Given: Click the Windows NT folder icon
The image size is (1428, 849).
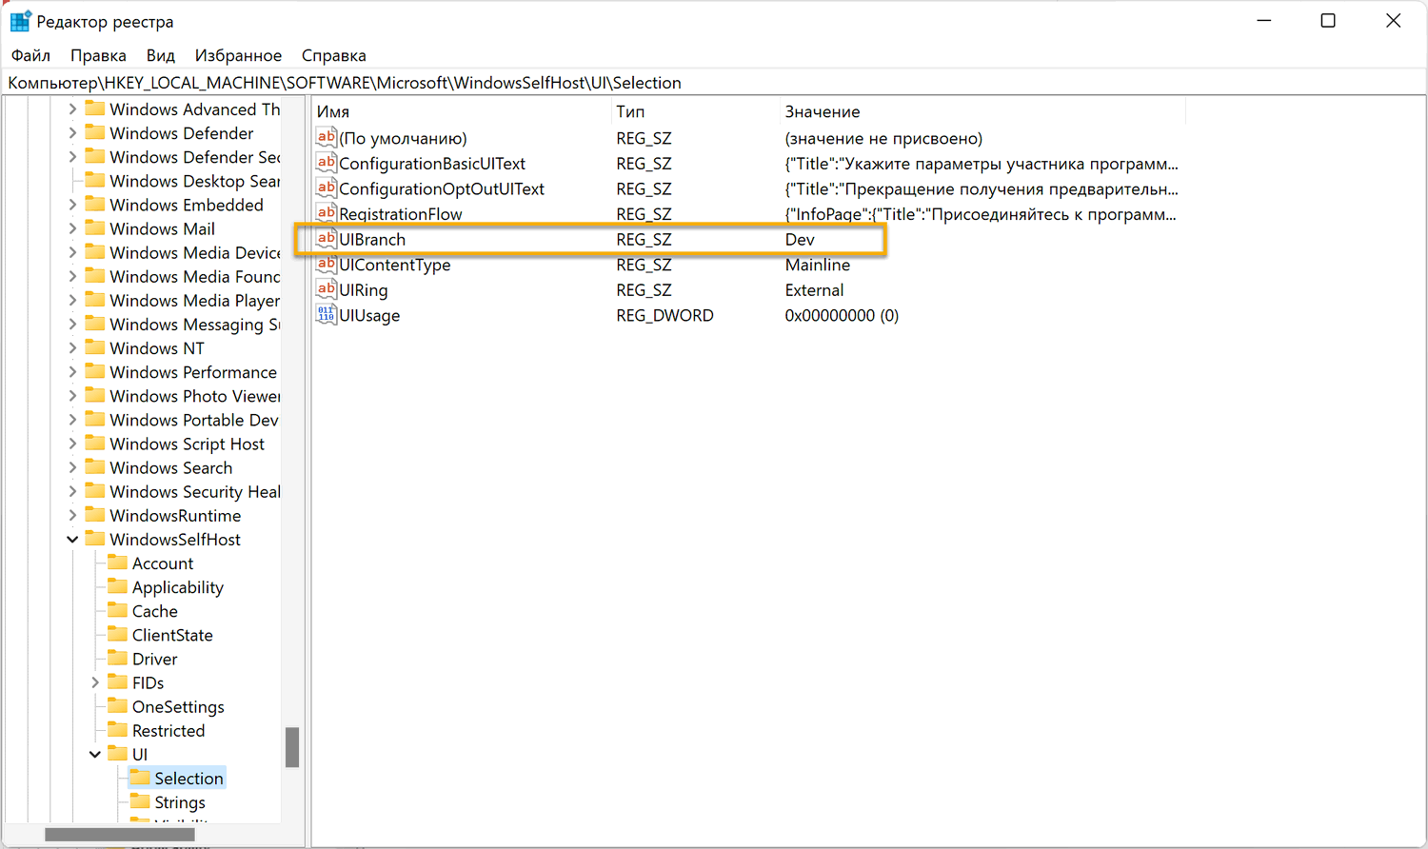Looking at the screenshot, I should coord(94,347).
